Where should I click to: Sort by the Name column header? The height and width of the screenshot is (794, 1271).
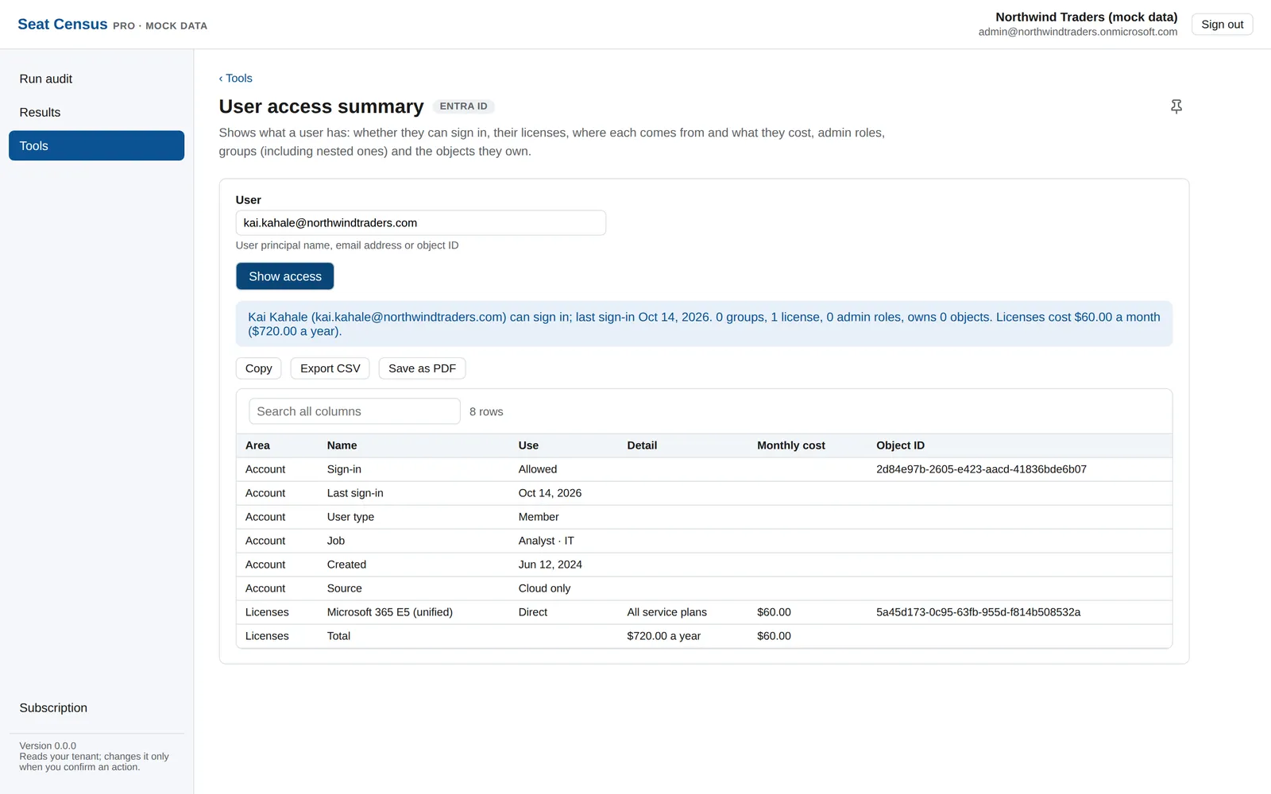point(342,445)
